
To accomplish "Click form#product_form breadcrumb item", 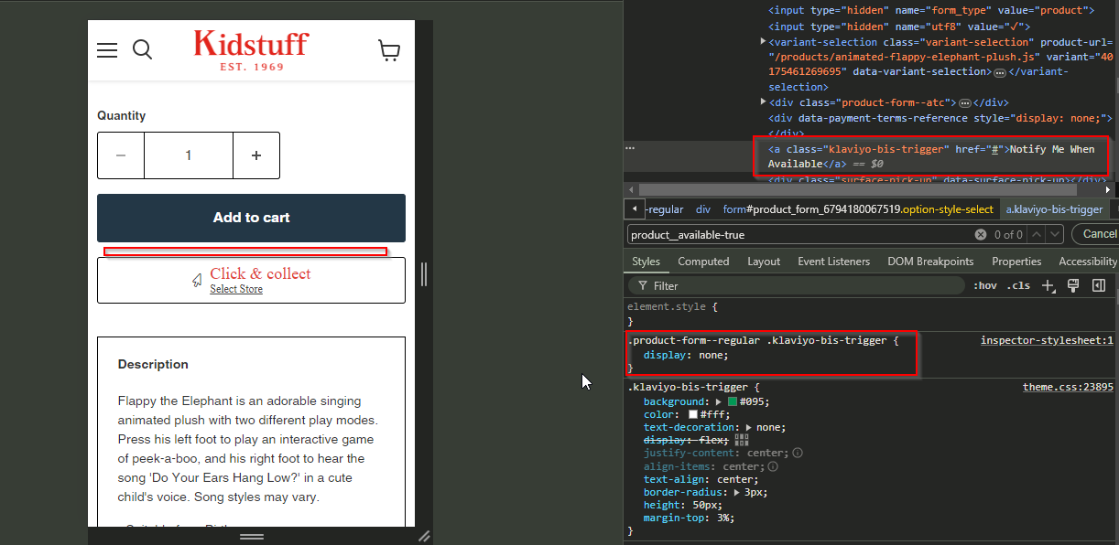I will point(858,209).
